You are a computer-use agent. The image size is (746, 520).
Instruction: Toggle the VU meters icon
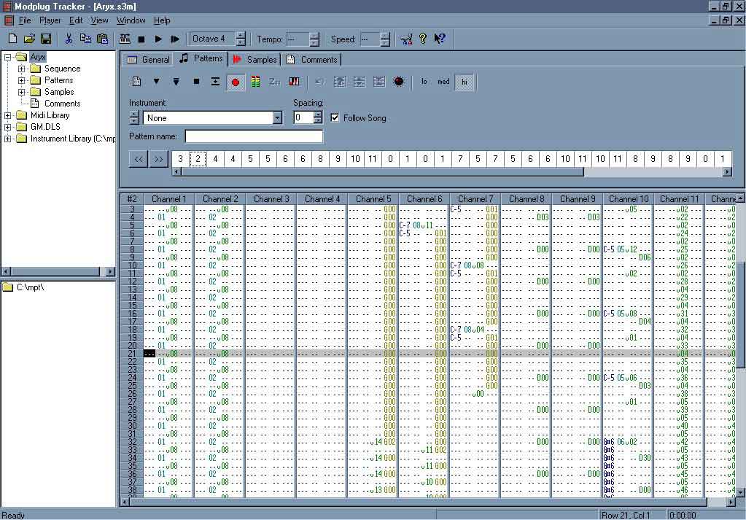[x=255, y=82]
